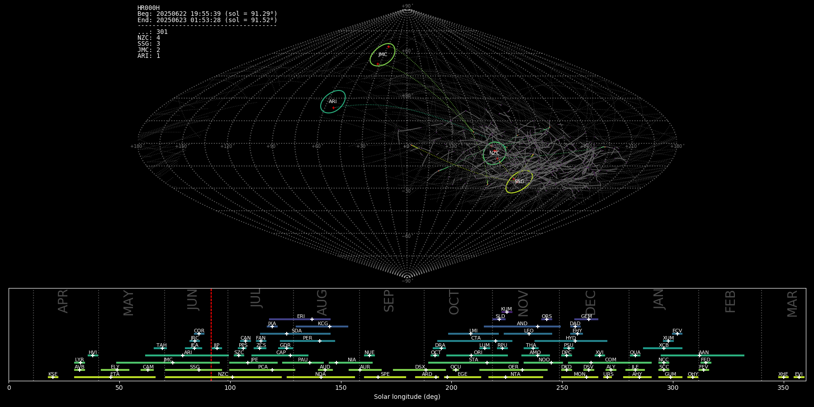This screenshot has width=814, height=407.
Task: Select the End: 20250623 01:53:28 line
Action: pos(207,20)
